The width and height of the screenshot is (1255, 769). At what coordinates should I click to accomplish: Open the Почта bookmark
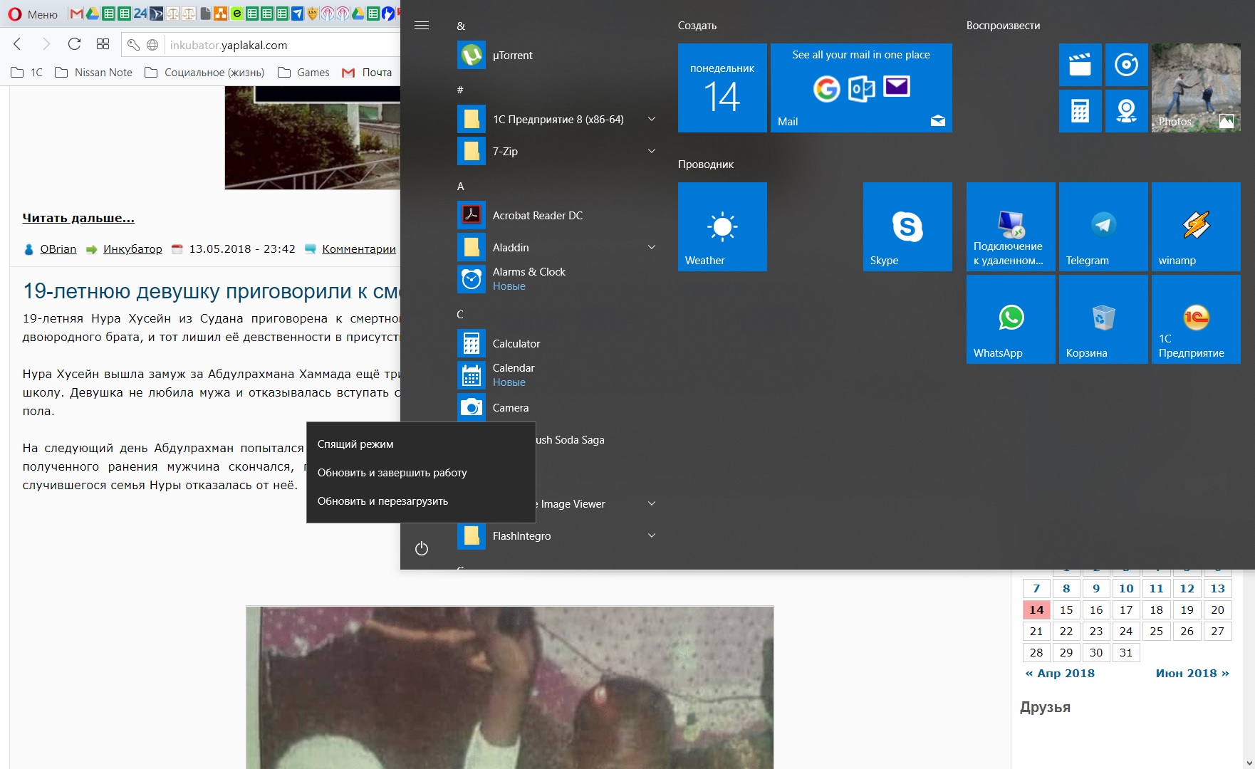point(367,73)
